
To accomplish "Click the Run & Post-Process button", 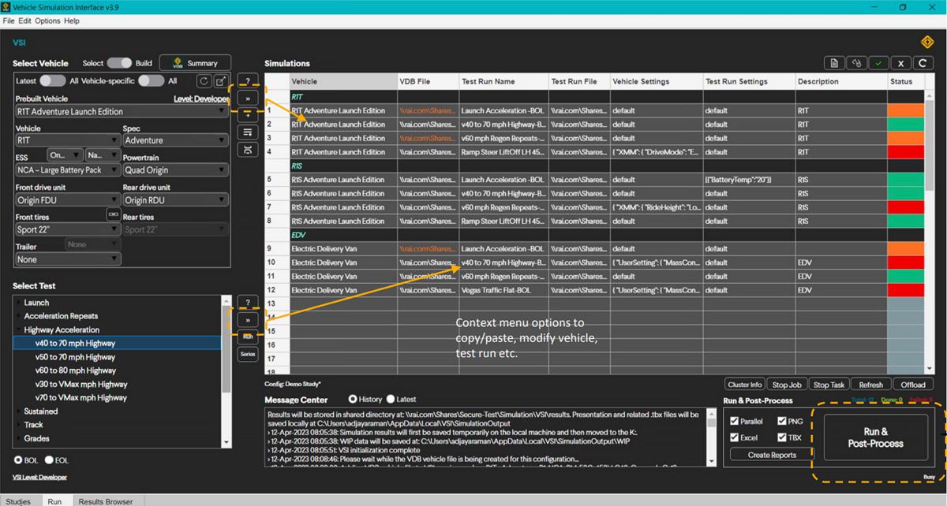I will click(x=878, y=438).
